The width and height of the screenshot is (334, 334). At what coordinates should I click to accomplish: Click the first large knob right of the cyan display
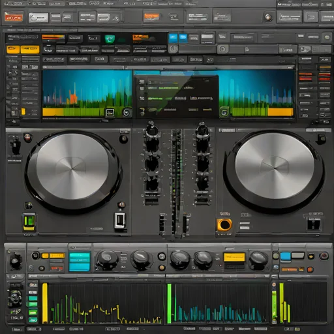[x=107, y=259]
